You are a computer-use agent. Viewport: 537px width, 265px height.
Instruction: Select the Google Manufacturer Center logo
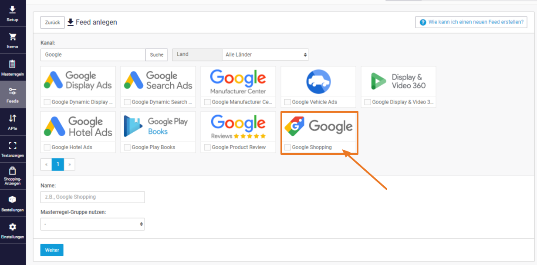point(238,81)
